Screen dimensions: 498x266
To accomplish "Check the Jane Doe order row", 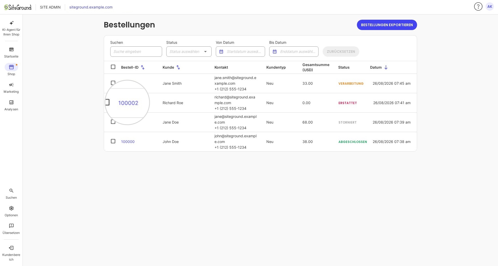I will (113, 122).
